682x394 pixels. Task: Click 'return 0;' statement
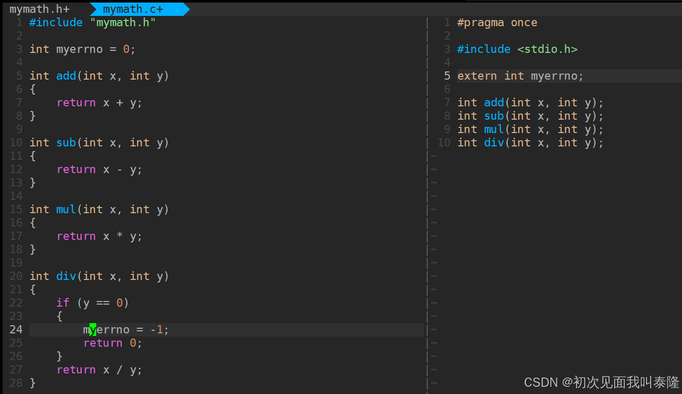(x=113, y=343)
